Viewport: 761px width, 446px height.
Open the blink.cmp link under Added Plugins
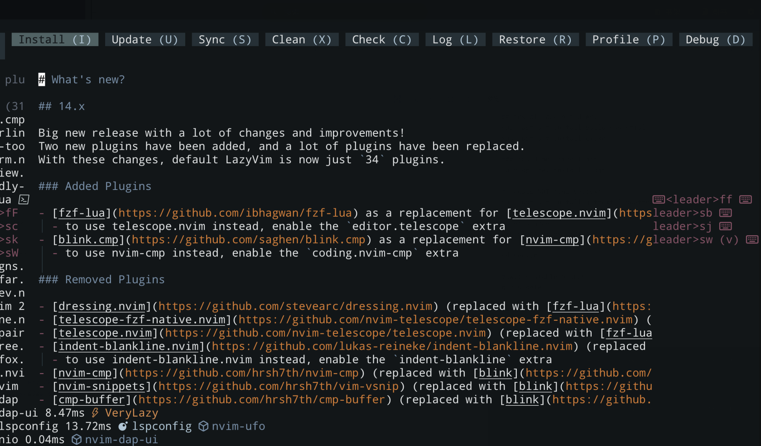coord(88,240)
